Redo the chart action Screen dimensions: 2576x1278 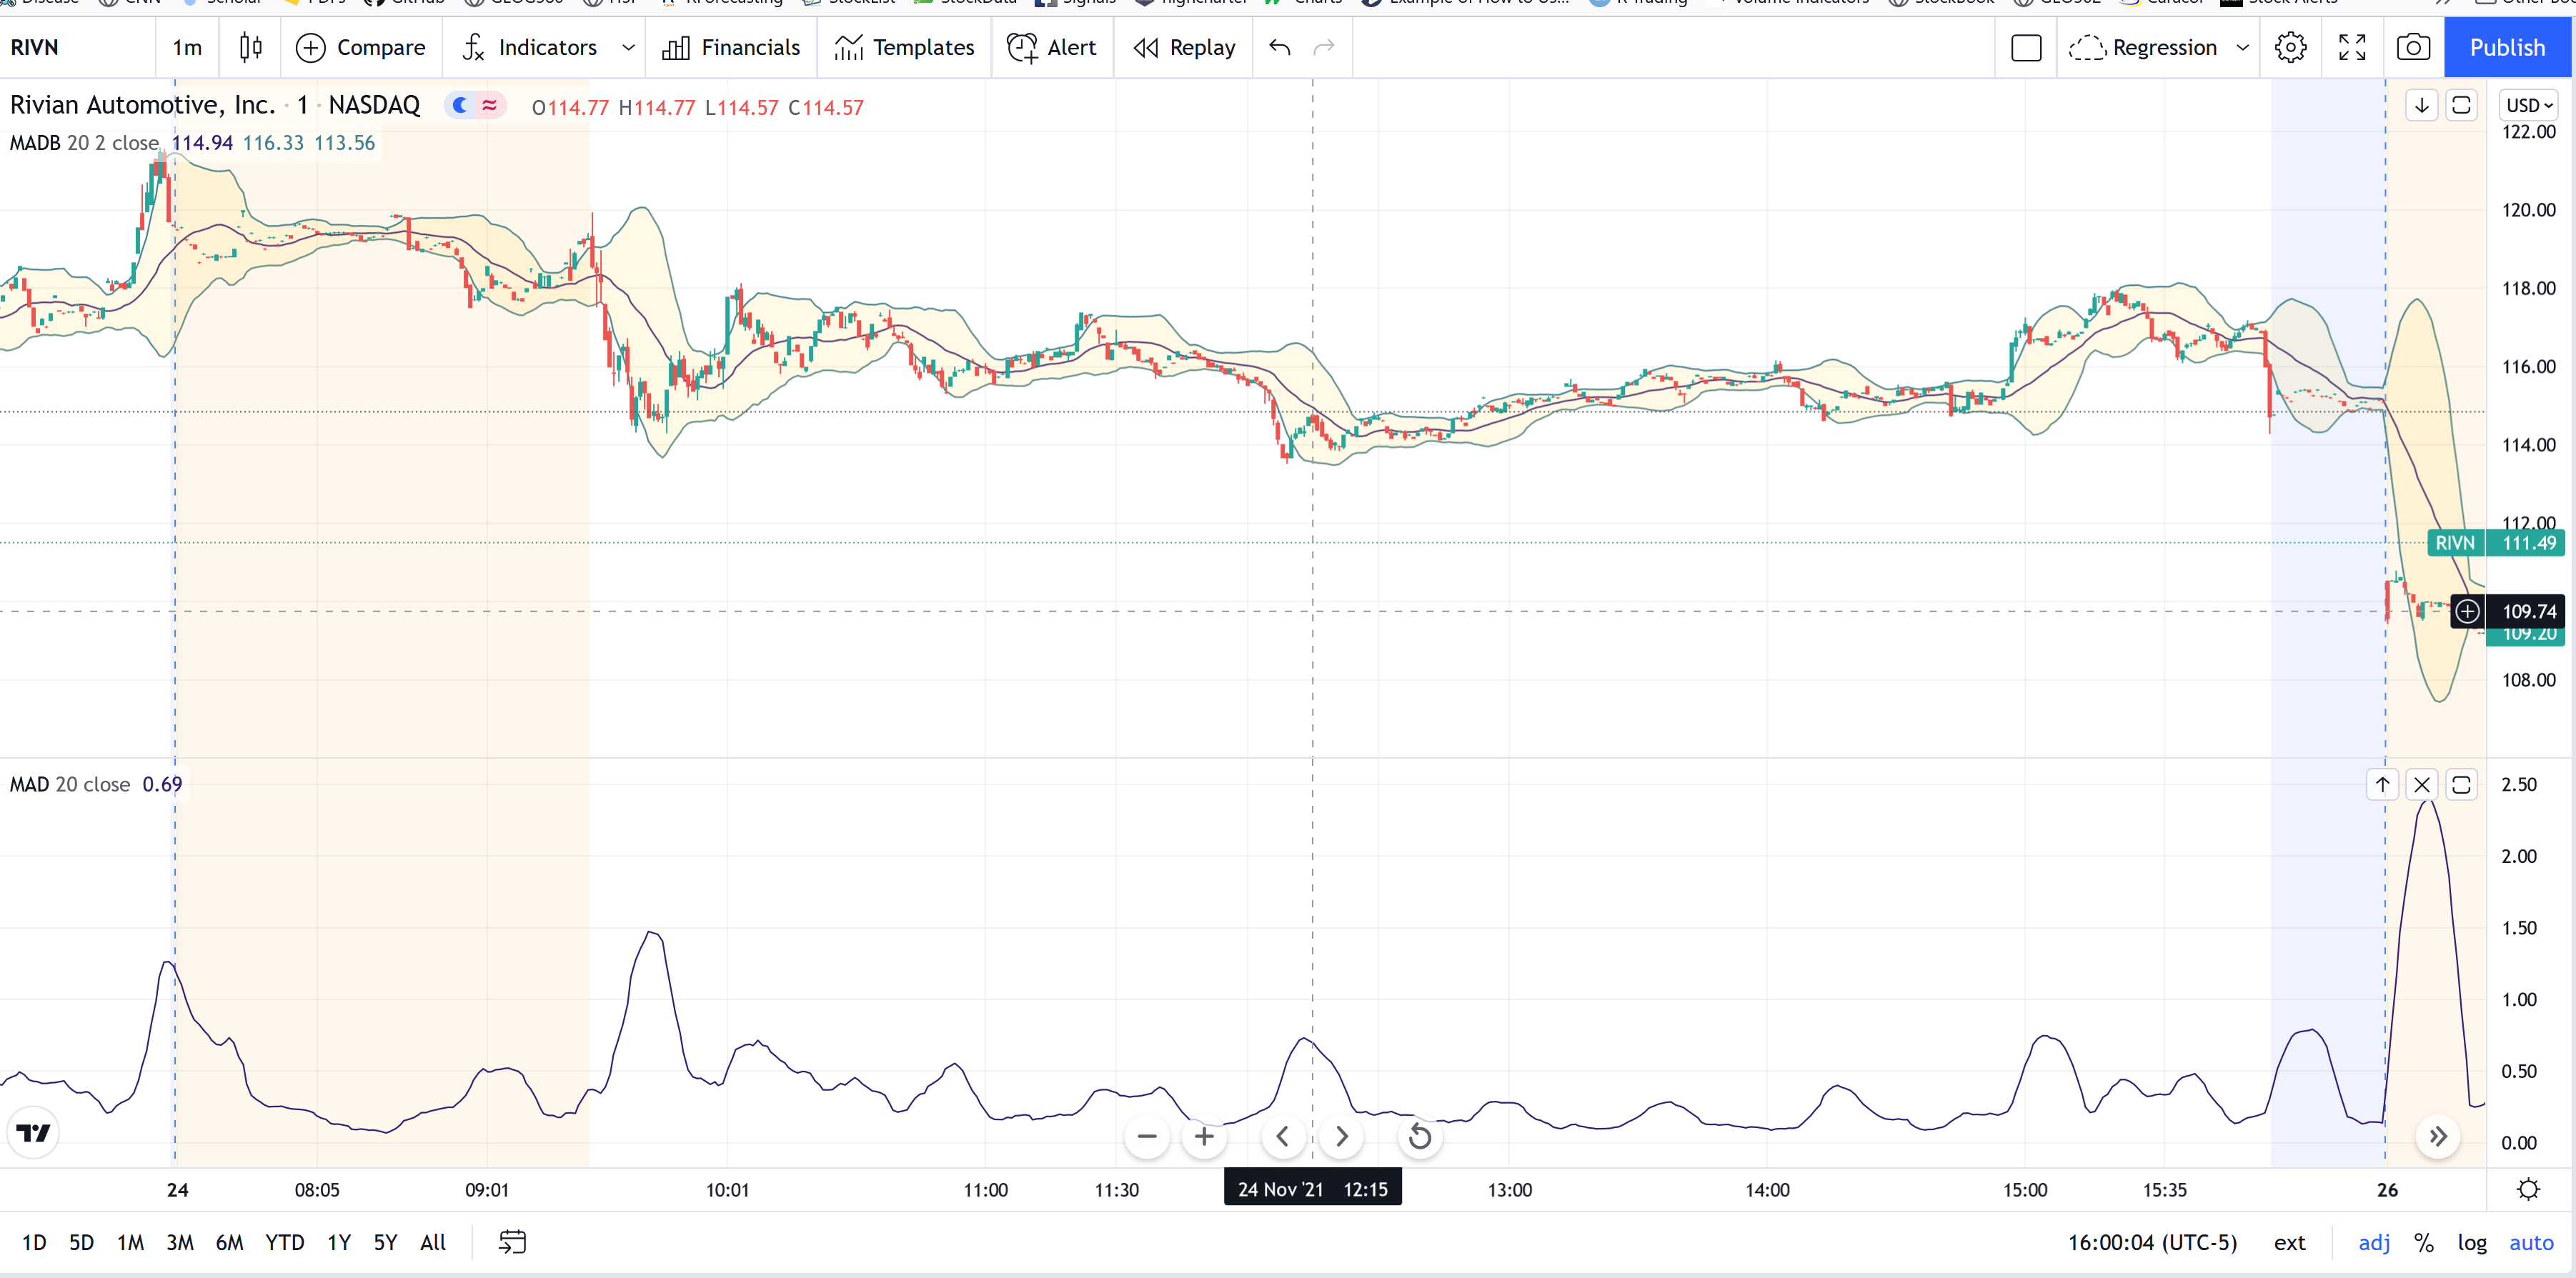pos(1323,47)
